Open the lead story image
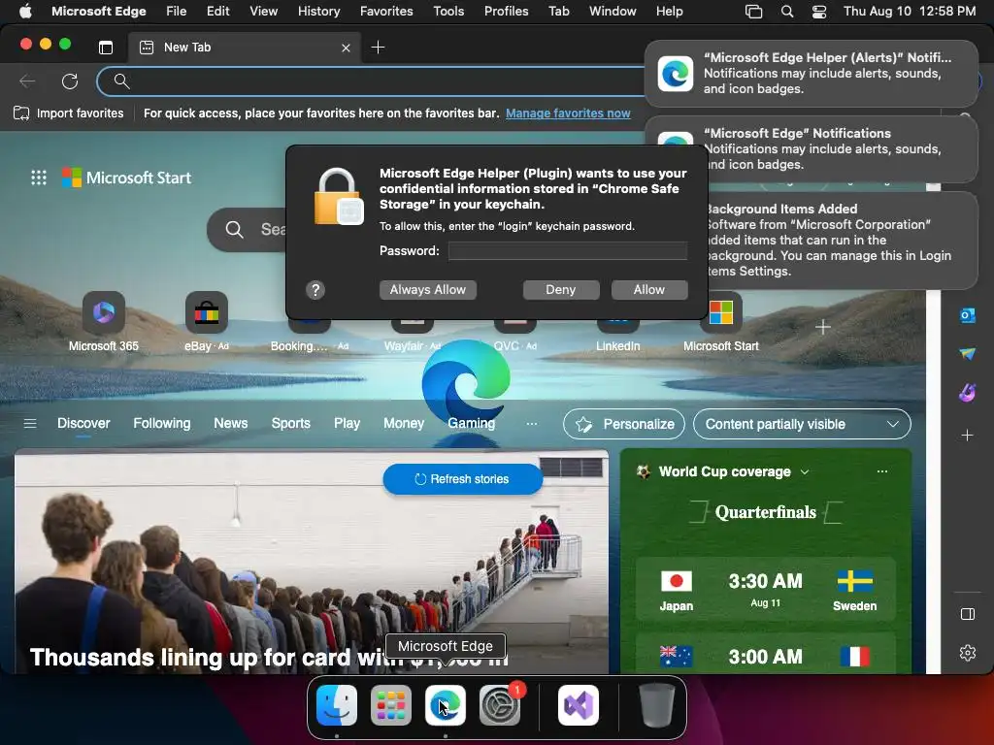994x745 pixels. (x=312, y=563)
